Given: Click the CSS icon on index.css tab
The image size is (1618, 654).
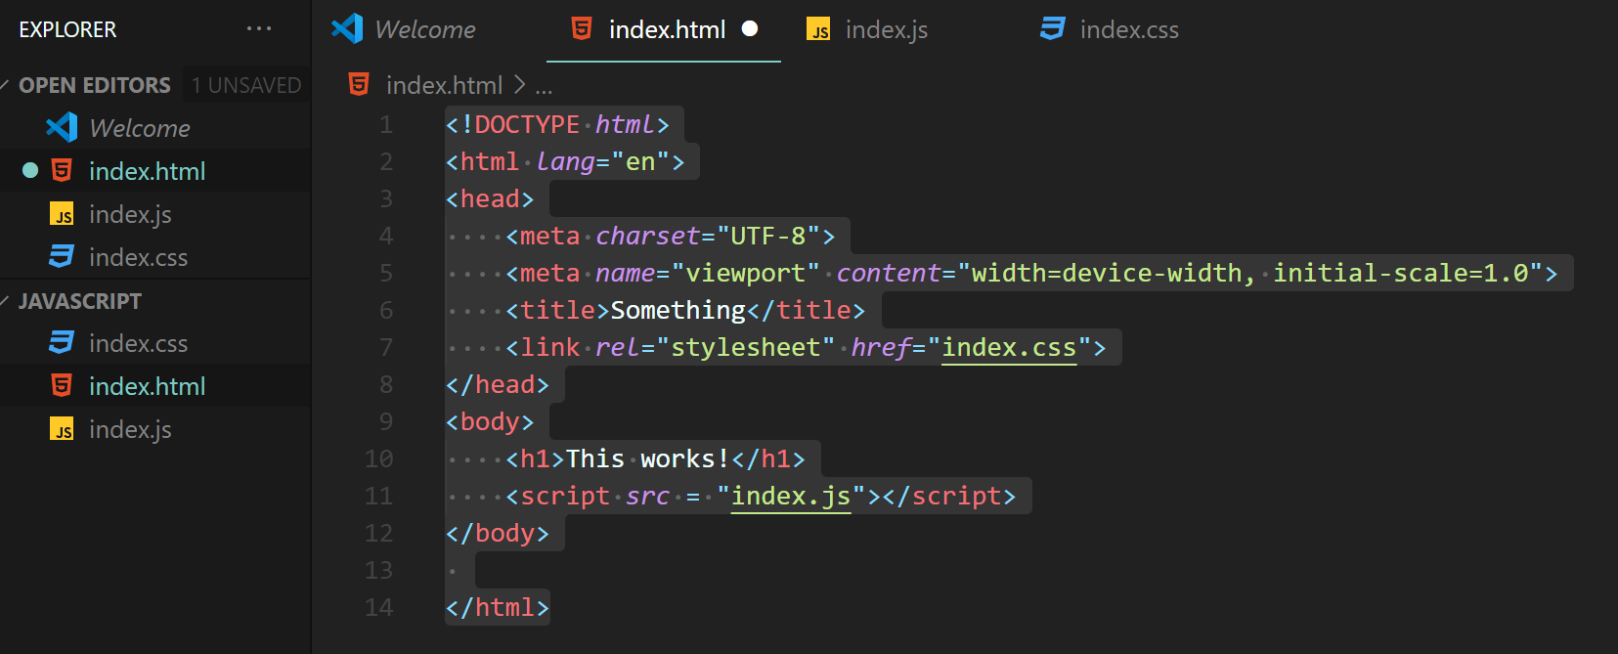Looking at the screenshot, I should [1053, 29].
